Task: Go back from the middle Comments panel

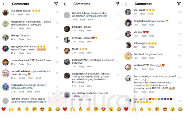Action: [x=66, y=4]
